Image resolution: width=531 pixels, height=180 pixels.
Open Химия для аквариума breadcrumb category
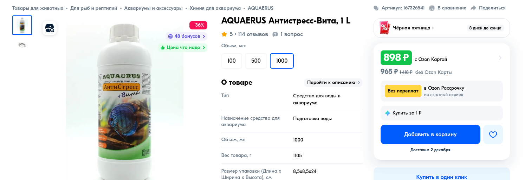tap(215, 8)
